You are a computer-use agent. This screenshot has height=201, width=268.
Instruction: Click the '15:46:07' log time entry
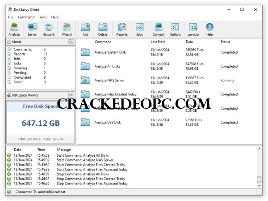coord(43,174)
